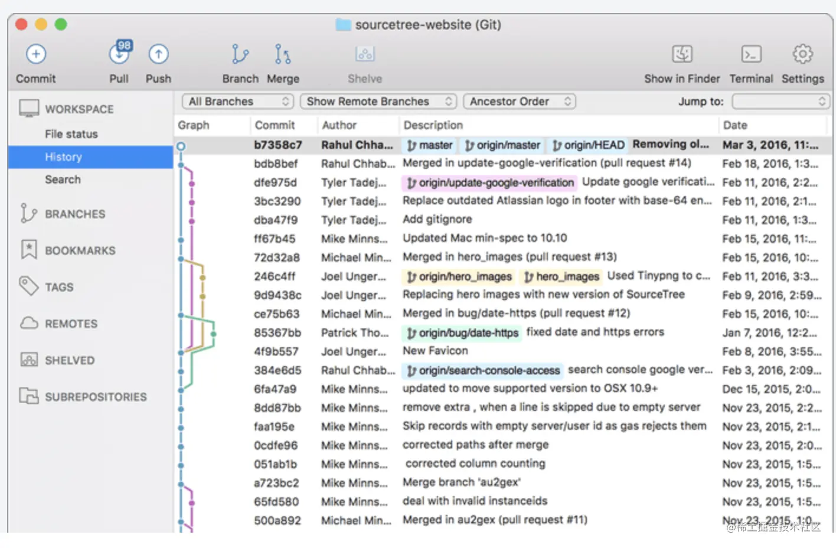Open repository with Show in Finder icon
This screenshot has height=548, width=836.
pyautogui.click(x=682, y=54)
